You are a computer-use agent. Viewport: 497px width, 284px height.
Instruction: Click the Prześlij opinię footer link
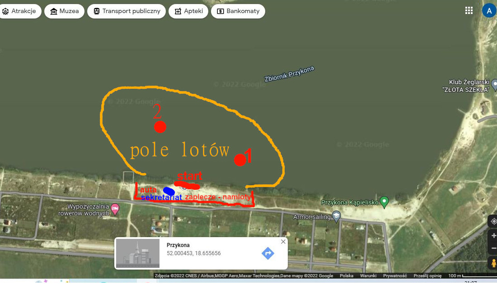coord(427,275)
